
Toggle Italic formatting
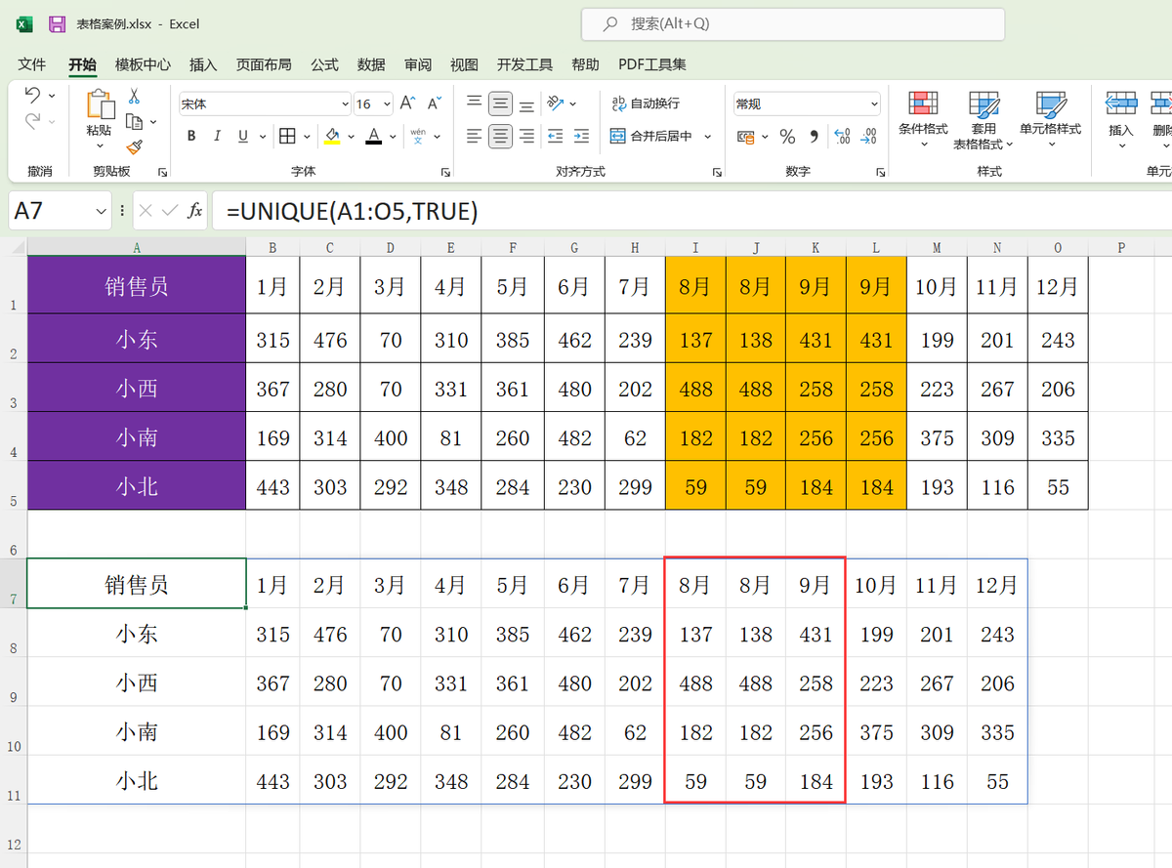217,136
